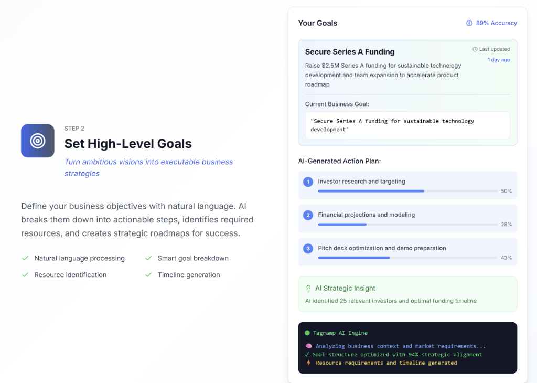
Task: Click the checkmark beside Goal structure optimized
Action: pyautogui.click(x=307, y=354)
